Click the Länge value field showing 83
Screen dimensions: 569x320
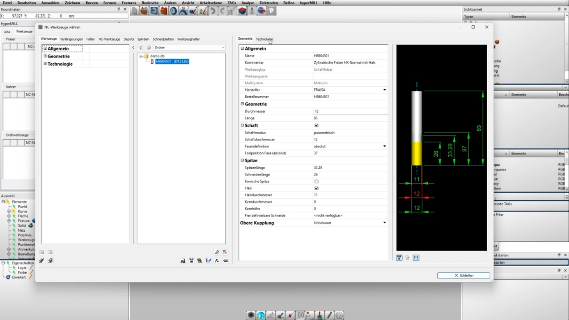[350, 118]
